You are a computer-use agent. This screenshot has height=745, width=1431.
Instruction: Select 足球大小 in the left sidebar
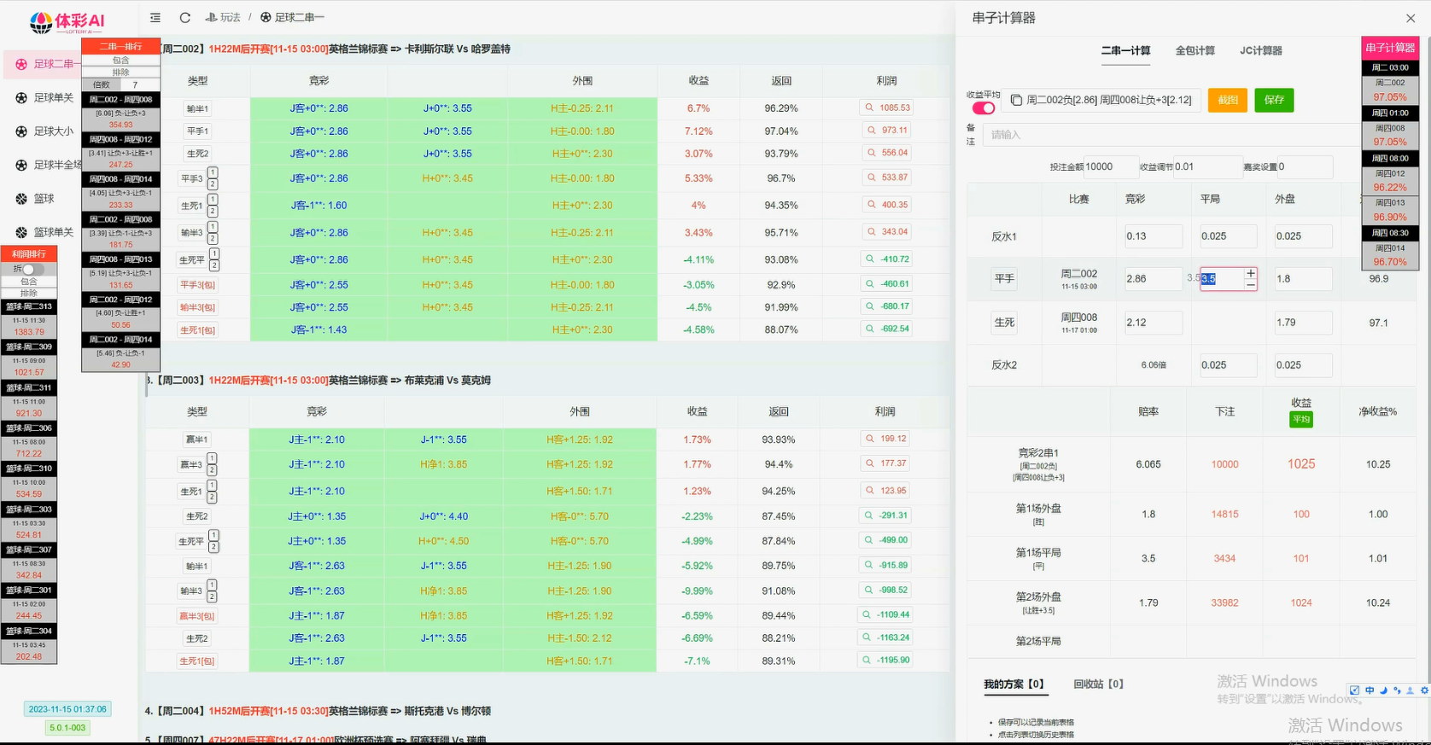pos(54,131)
